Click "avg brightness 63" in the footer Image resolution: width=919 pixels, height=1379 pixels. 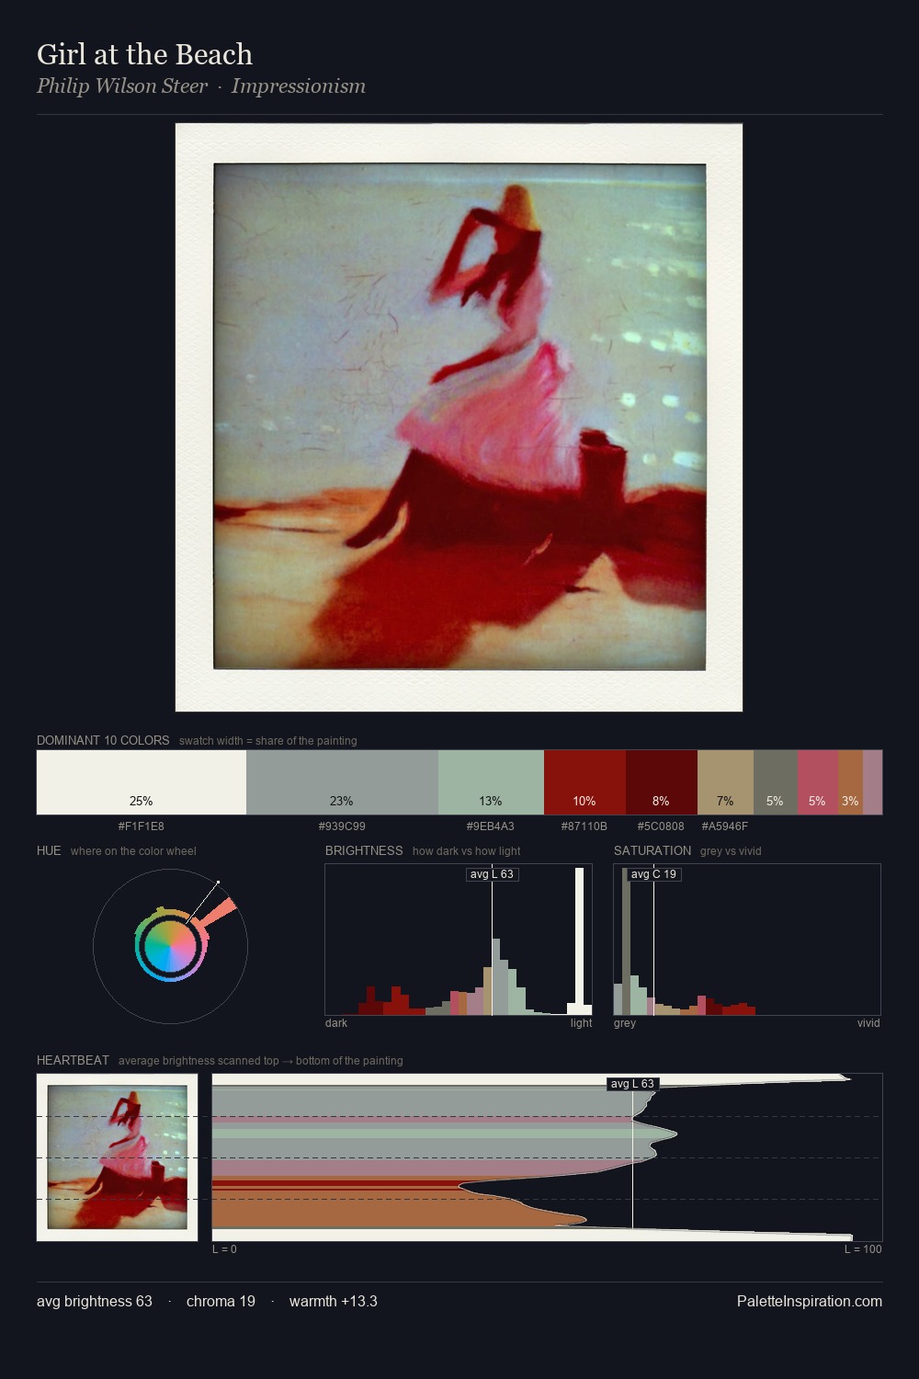[95, 1301]
